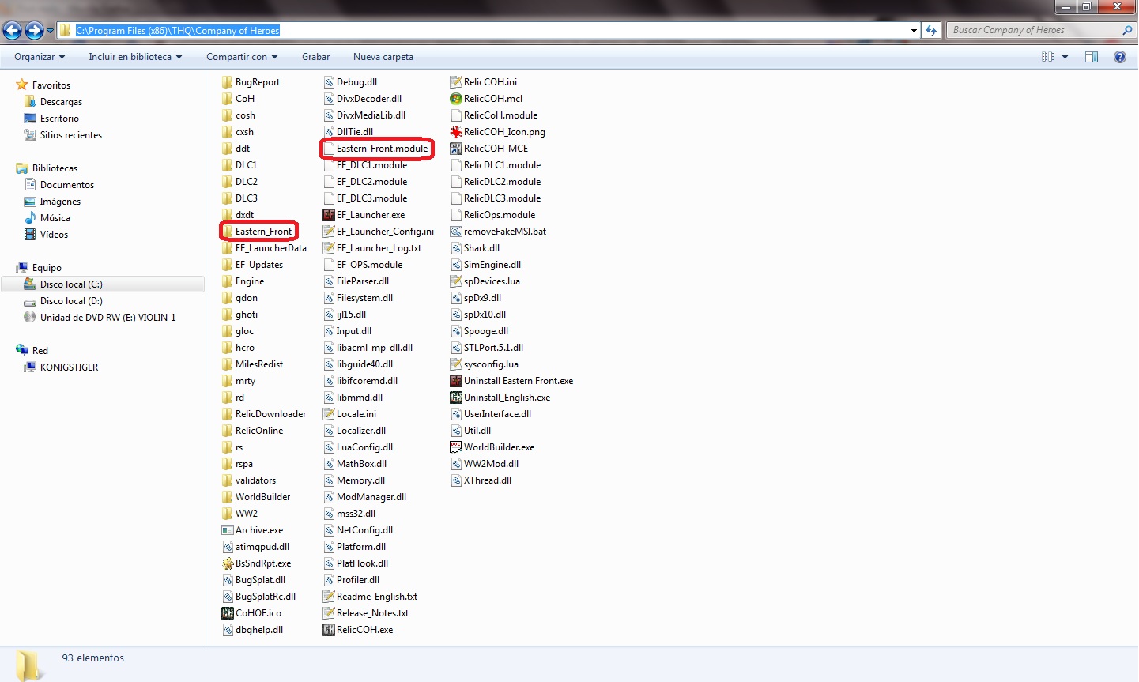1139x682 pixels.
Task: Select the RelicCOH_Icon.png file icon
Action: tap(456, 132)
